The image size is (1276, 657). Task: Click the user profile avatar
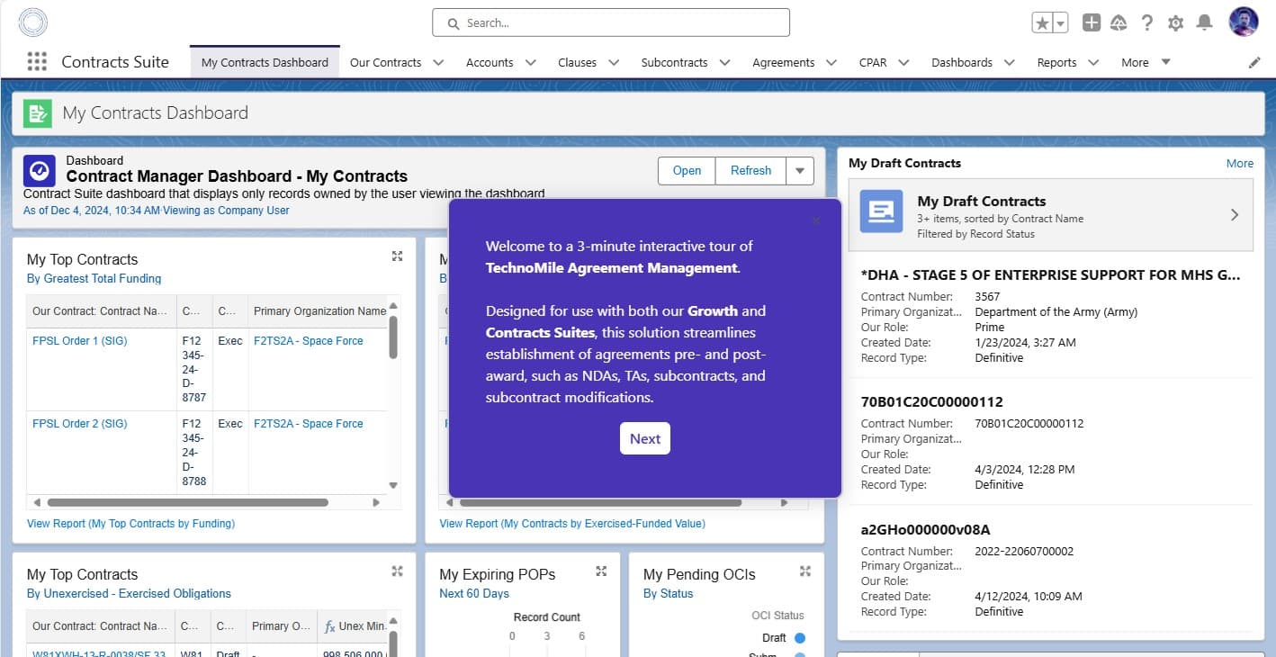pos(1244,22)
